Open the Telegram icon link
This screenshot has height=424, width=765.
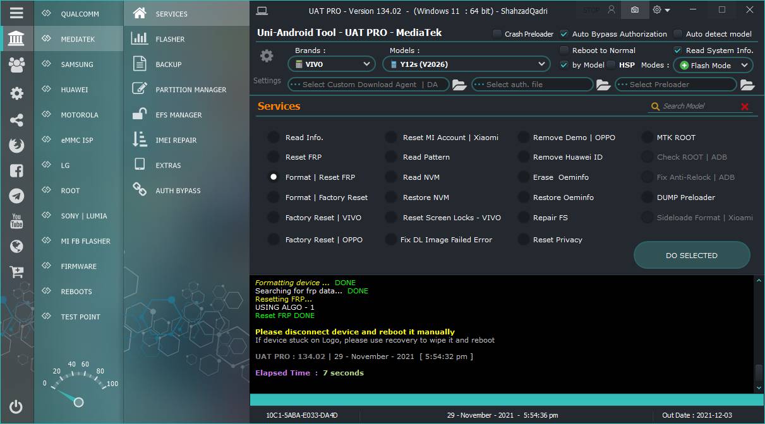tap(16, 196)
